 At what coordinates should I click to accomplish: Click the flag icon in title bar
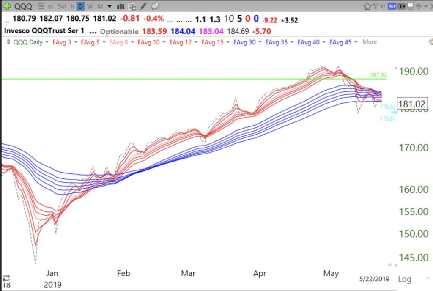click(x=375, y=6)
